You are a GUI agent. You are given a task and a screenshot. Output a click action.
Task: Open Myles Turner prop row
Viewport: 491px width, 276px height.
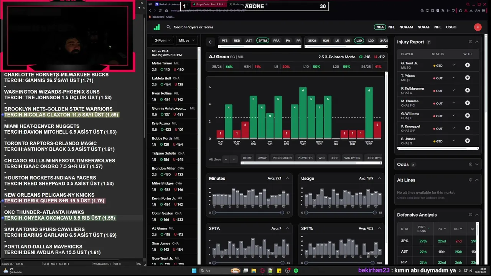(173, 66)
